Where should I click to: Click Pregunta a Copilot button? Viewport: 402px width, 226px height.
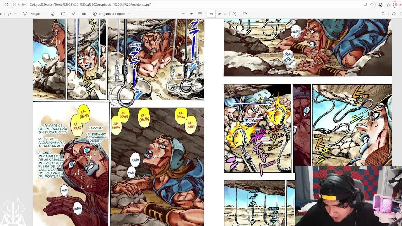pyautogui.click(x=109, y=14)
